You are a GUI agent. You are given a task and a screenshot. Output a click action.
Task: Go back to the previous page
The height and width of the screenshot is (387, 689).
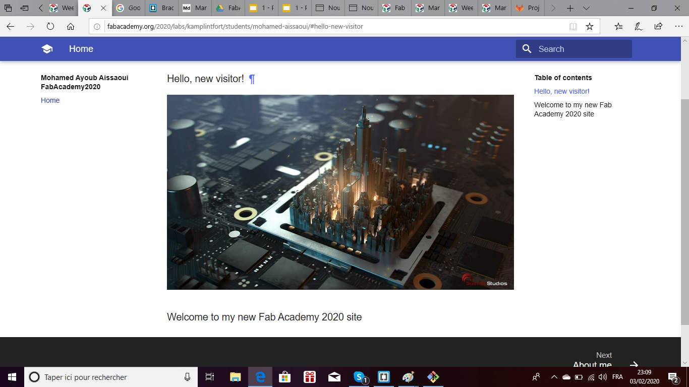(x=10, y=27)
